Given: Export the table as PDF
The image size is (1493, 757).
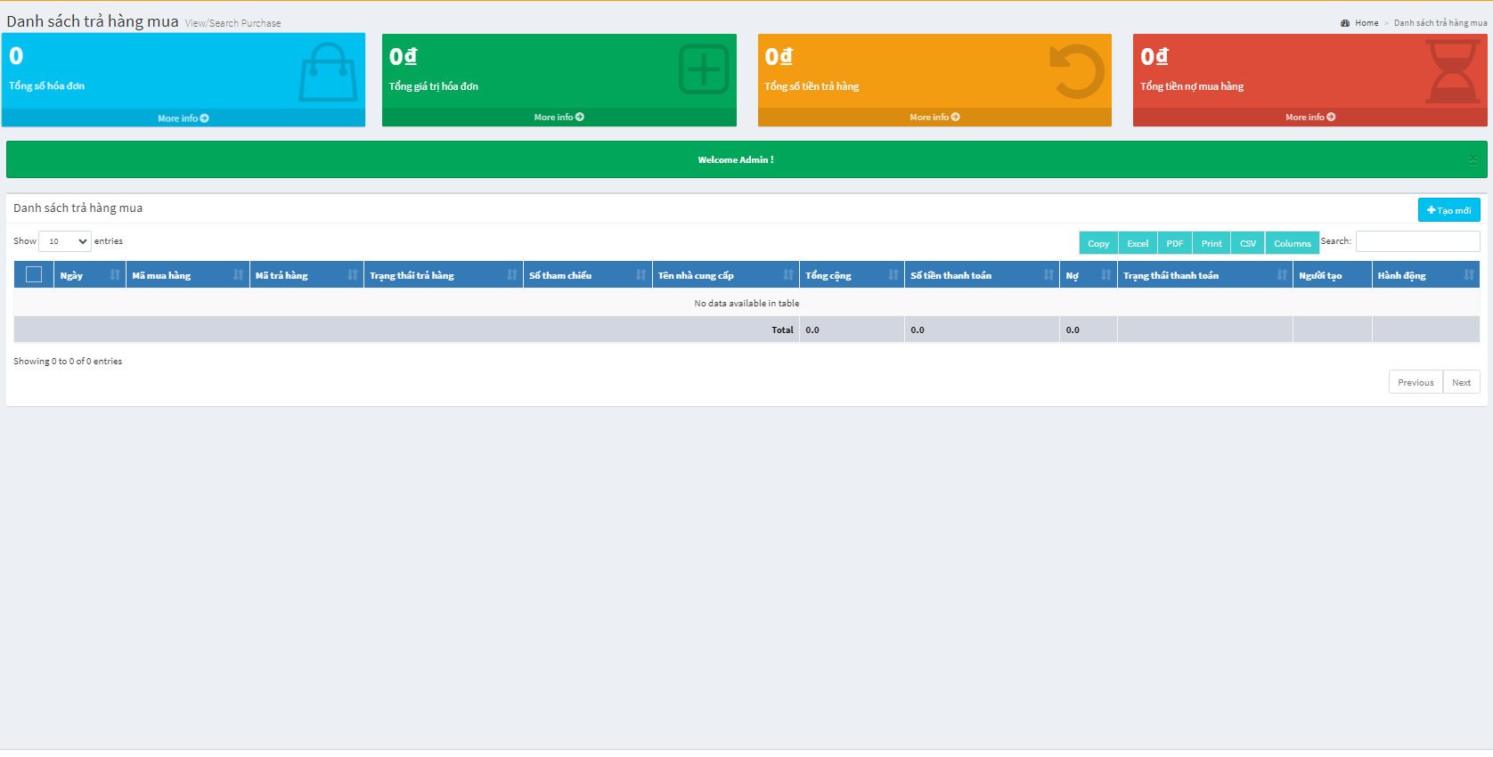Looking at the screenshot, I should (x=1175, y=243).
